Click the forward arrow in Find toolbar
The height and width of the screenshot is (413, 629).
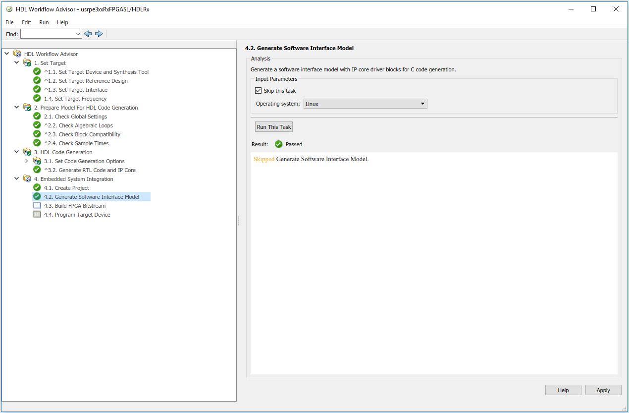pos(99,34)
